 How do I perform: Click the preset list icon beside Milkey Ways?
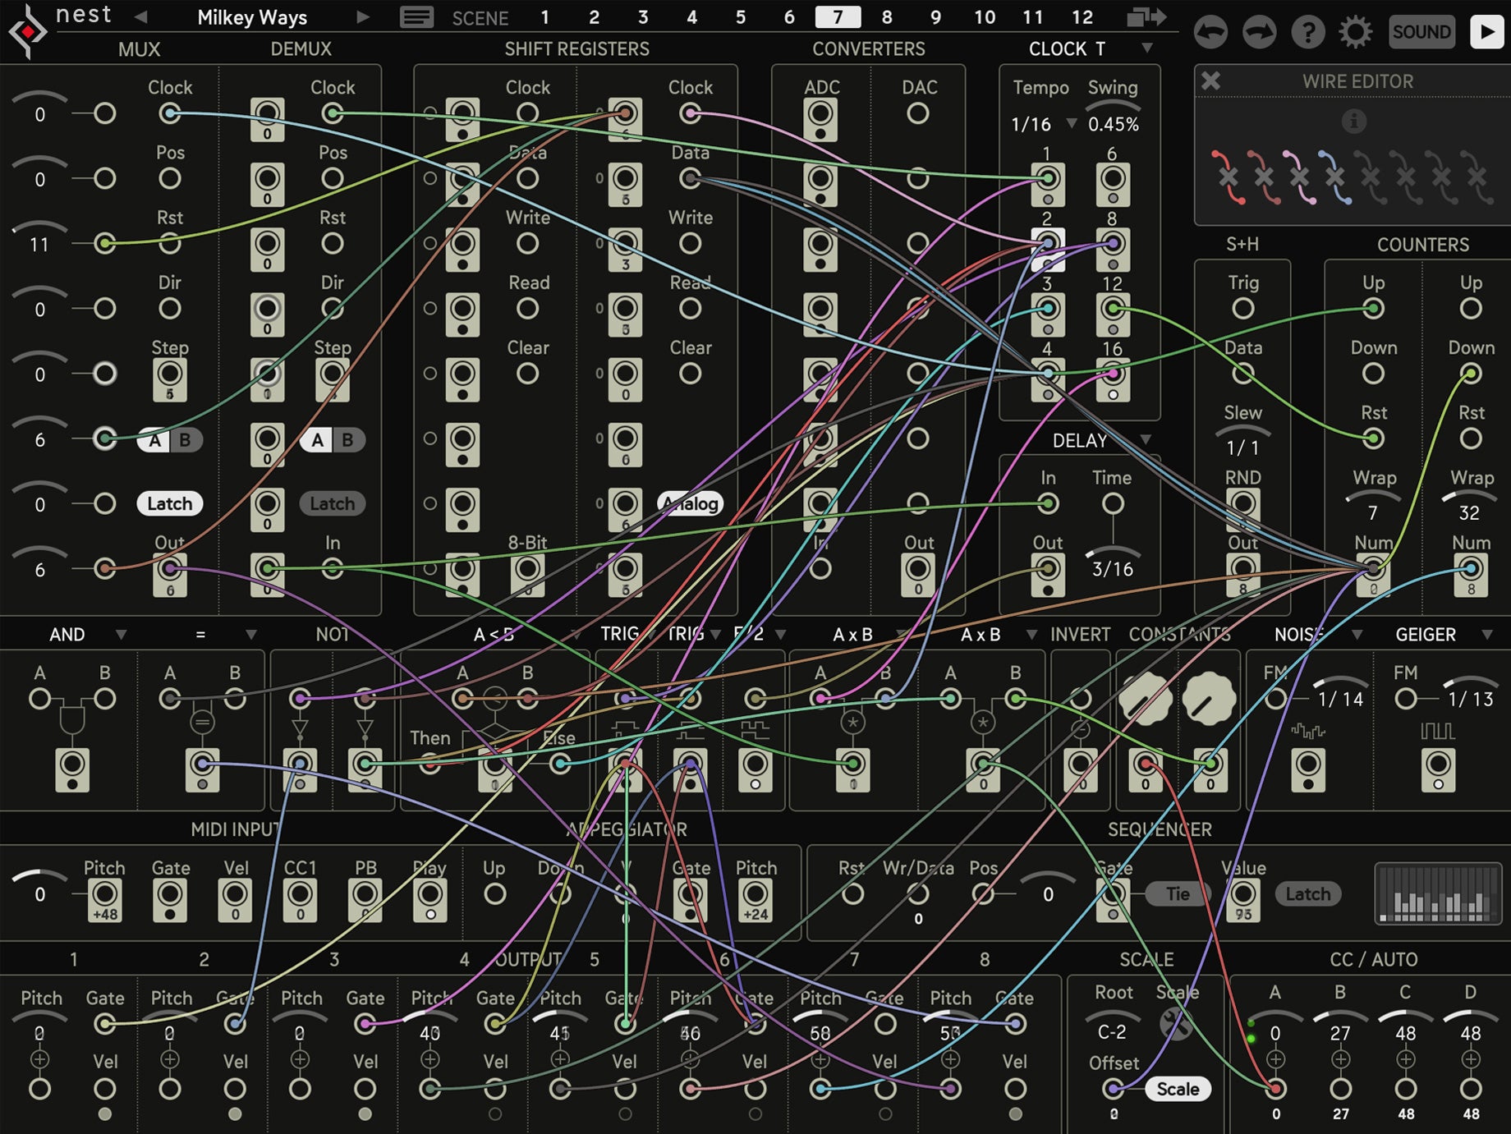(416, 17)
